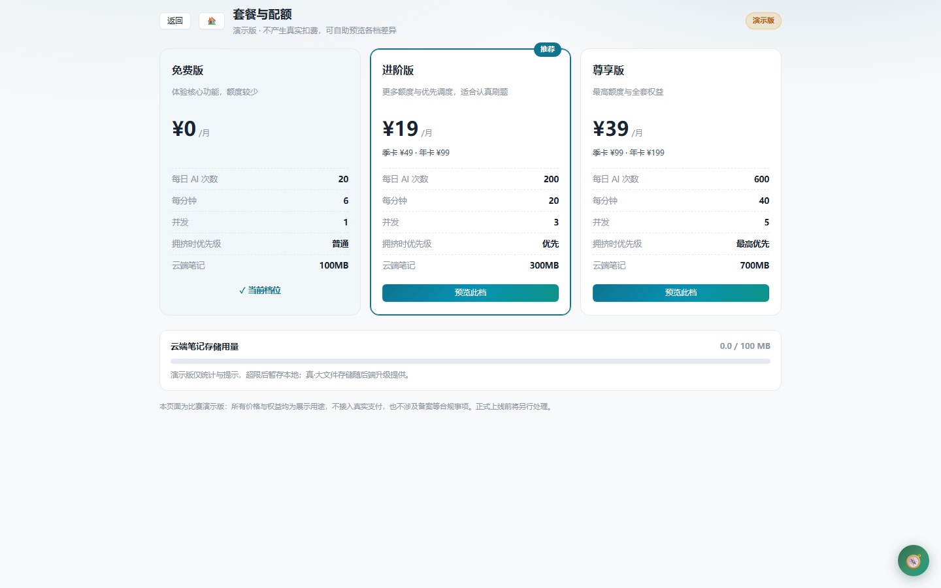
Task: Go back with the 返回 button
Action: click(x=175, y=21)
